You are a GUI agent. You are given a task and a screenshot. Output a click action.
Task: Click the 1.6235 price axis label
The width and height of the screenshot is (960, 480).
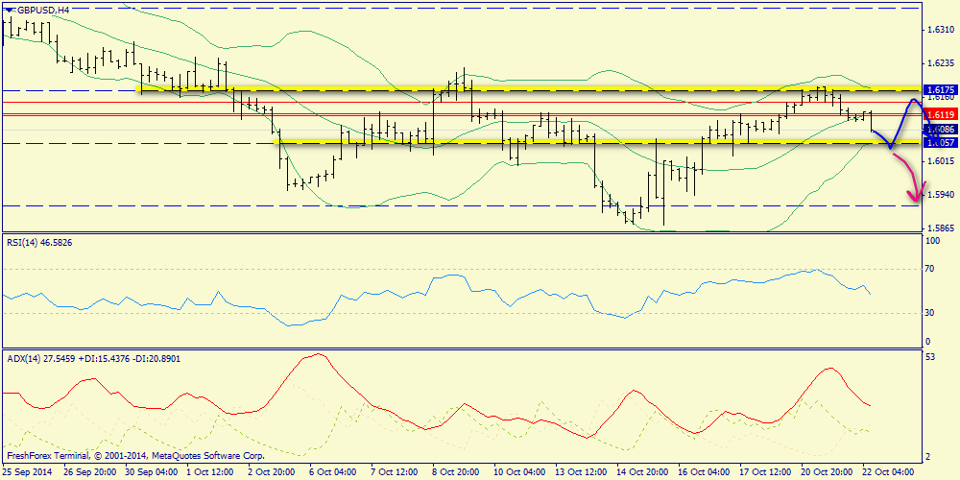click(941, 63)
